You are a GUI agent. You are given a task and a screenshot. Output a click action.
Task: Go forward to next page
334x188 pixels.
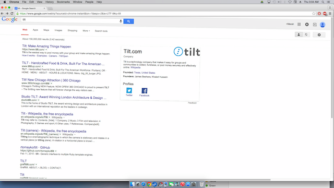(x=7, y=14)
